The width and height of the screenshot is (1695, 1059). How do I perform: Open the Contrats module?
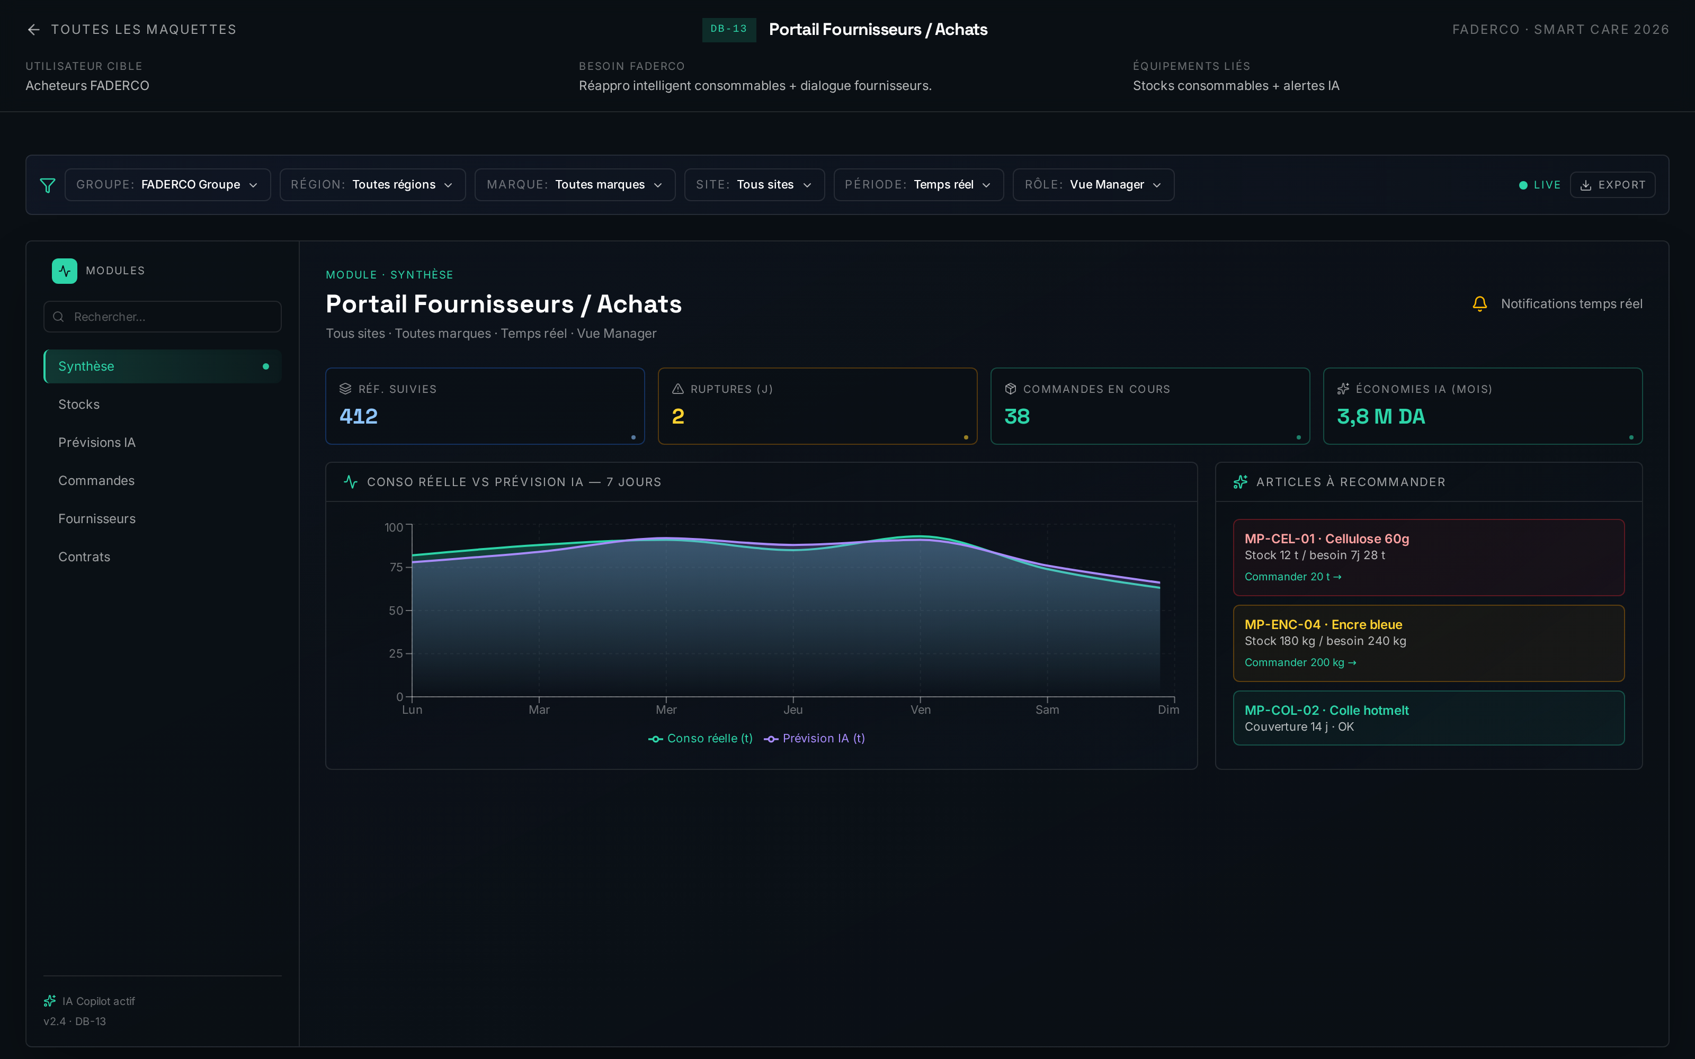pos(163,557)
